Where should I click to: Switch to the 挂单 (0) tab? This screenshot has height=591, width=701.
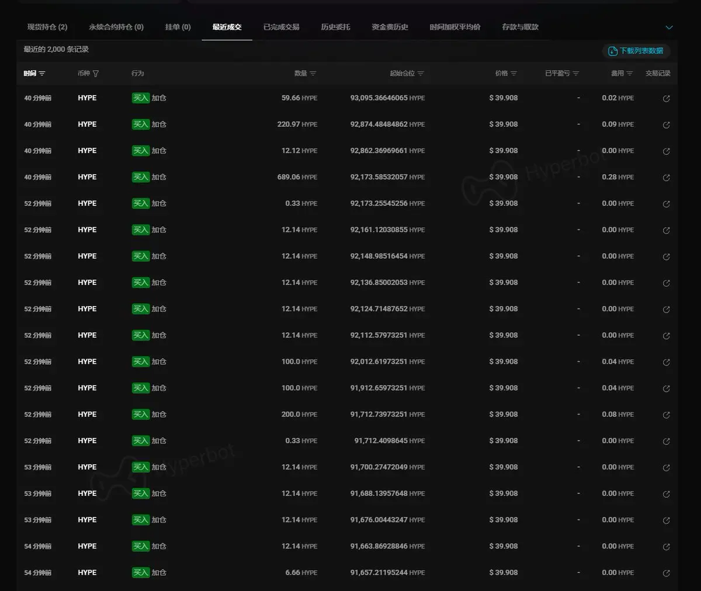[178, 27]
